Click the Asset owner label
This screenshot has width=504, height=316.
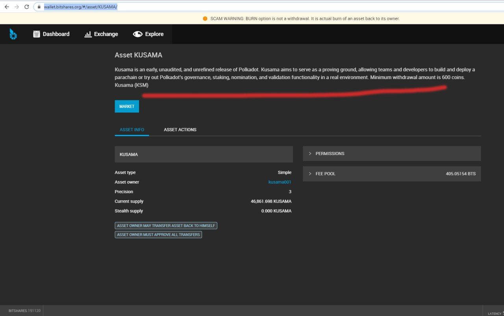coord(127,182)
